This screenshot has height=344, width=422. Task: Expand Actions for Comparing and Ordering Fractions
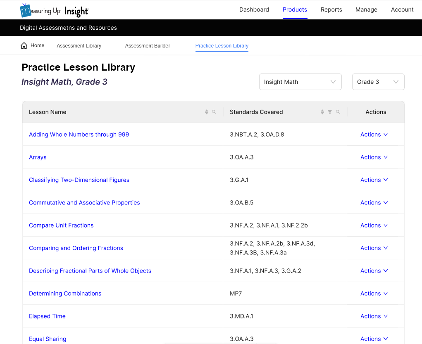tap(374, 248)
